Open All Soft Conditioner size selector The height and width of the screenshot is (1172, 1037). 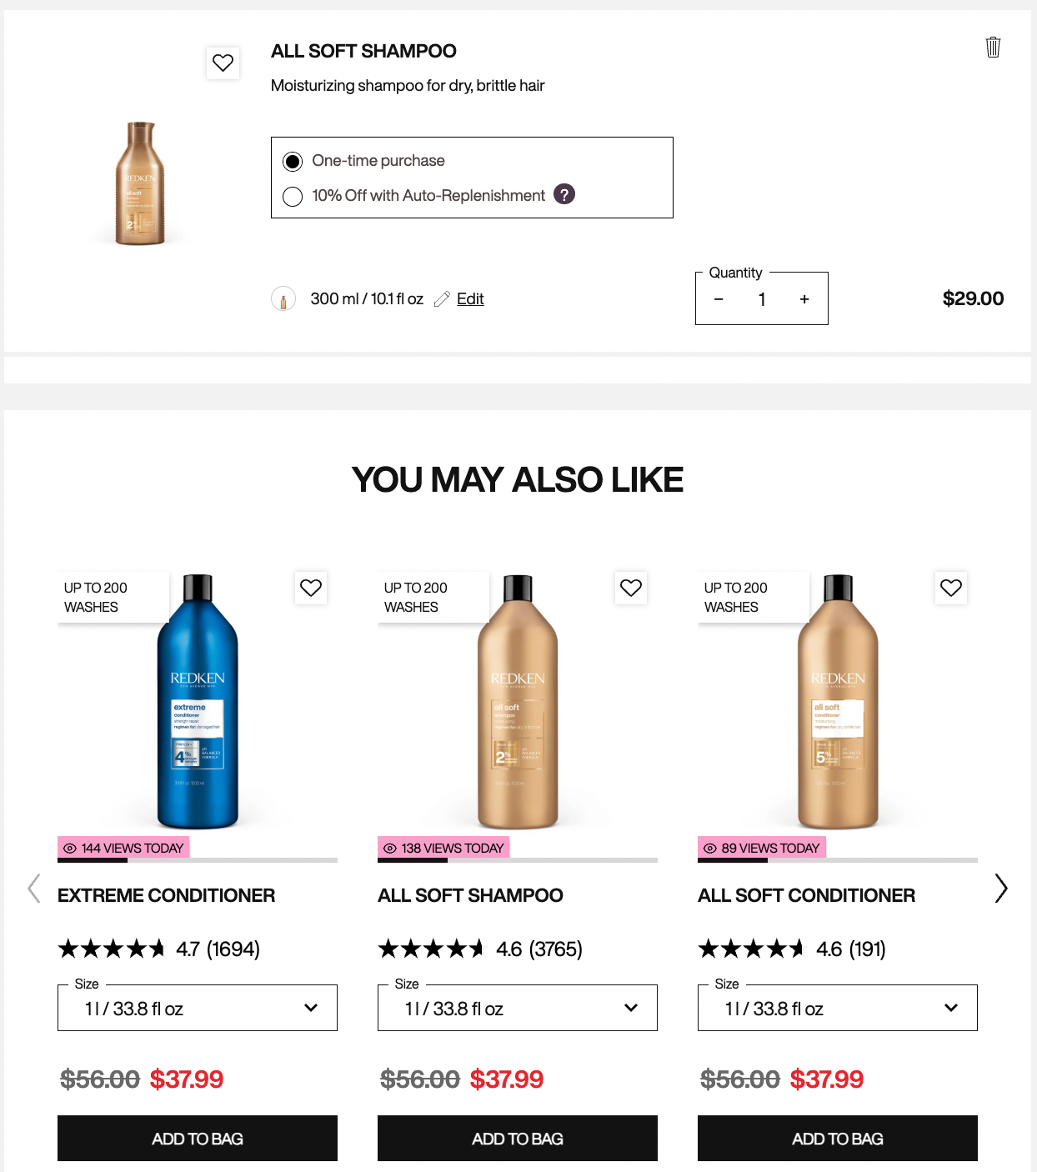(838, 1008)
